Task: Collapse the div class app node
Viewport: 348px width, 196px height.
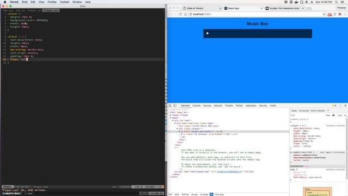Action: [x=175, y=123]
